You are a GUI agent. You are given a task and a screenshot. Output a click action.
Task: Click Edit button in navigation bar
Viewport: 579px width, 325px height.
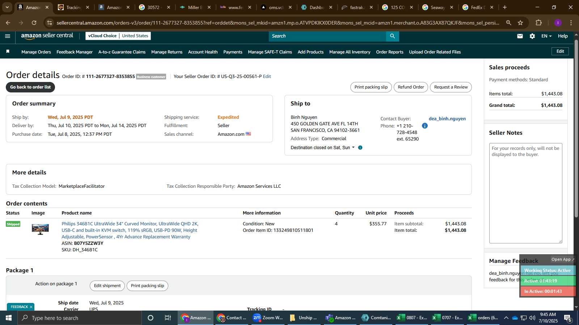point(560,51)
